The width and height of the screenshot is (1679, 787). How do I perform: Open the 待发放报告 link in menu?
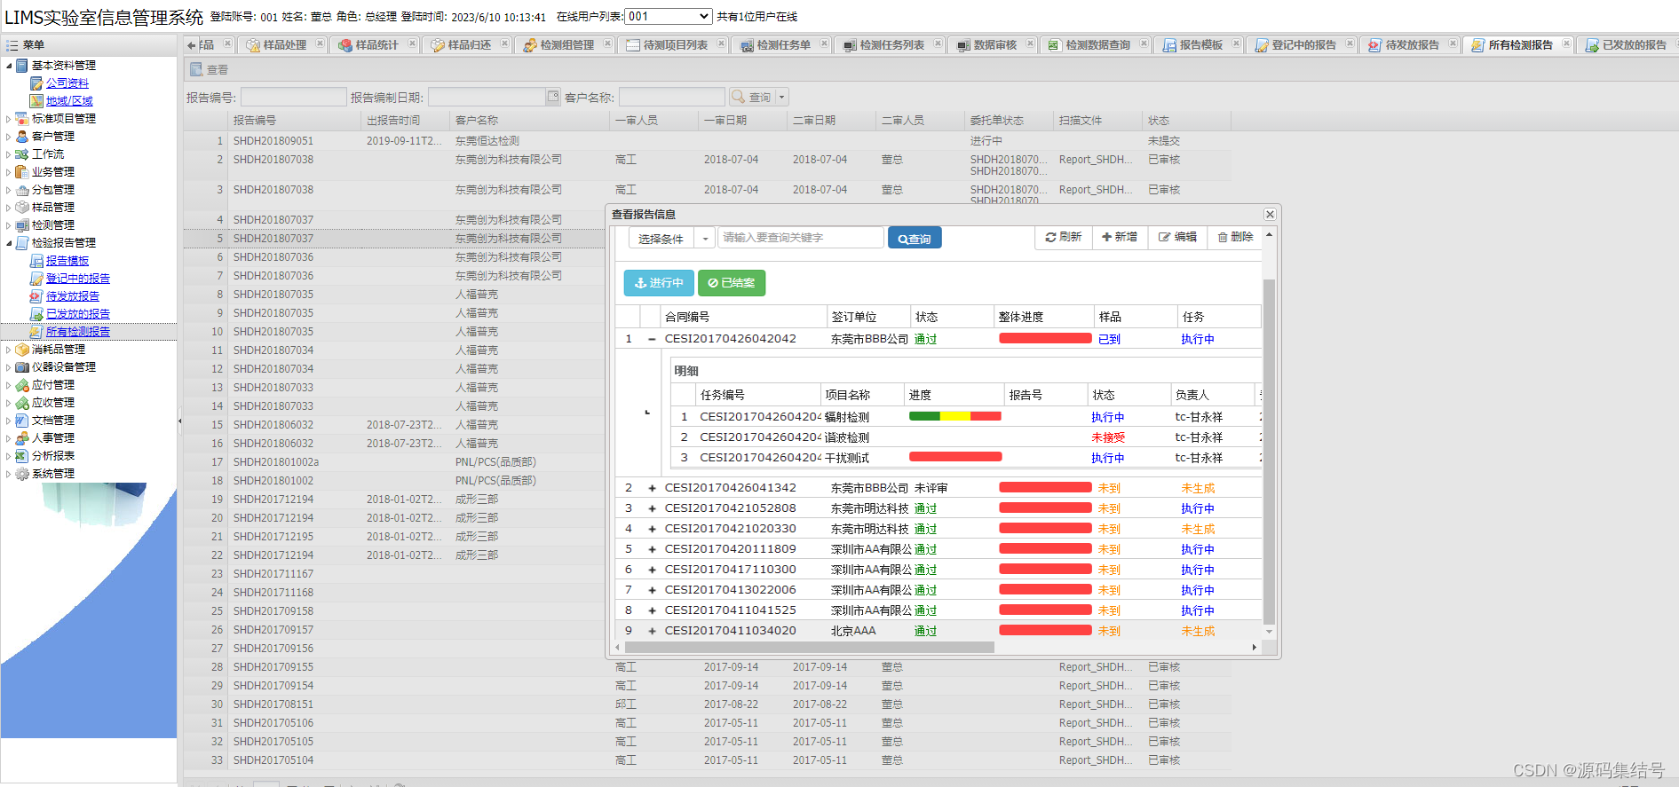click(x=73, y=296)
